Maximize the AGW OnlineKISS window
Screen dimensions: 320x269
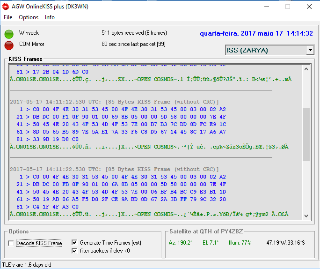[287, 7]
